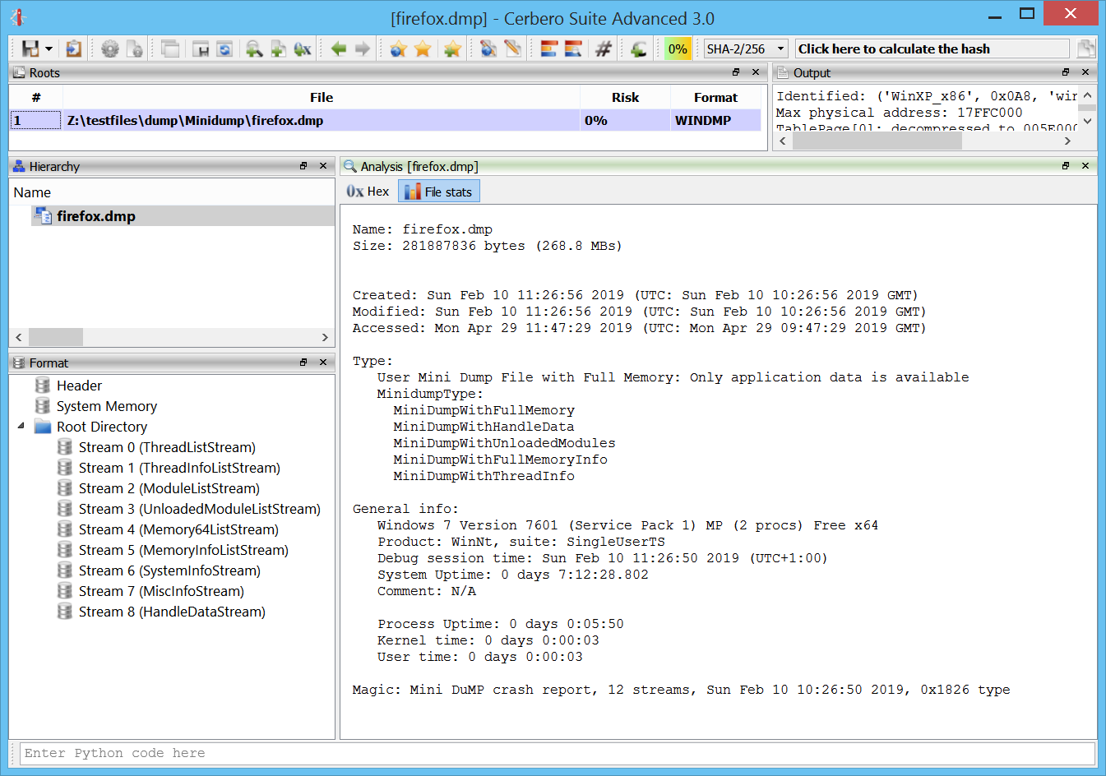Viewport: 1106px width, 776px height.
Task: Close the Roots panel
Action: coord(756,72)
